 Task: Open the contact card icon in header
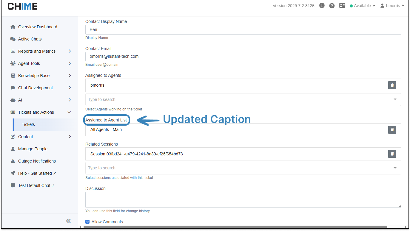342,6
